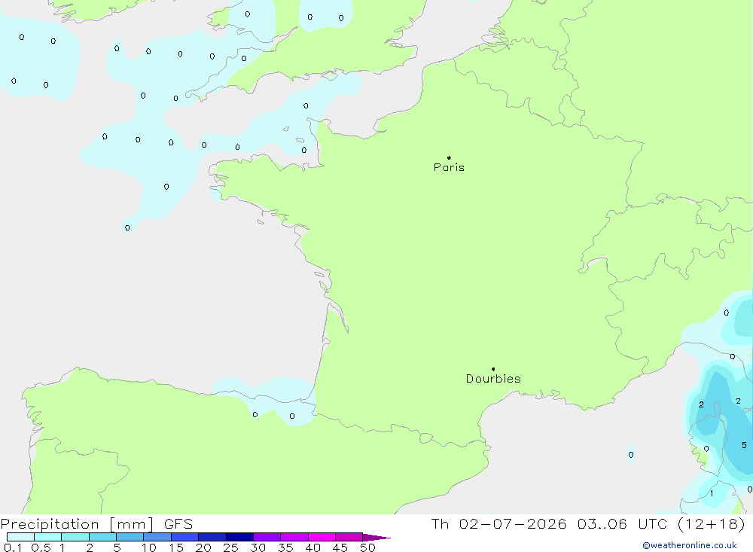Click the legend value label 50
Screen dimensions: 753x552
[367, 547]
